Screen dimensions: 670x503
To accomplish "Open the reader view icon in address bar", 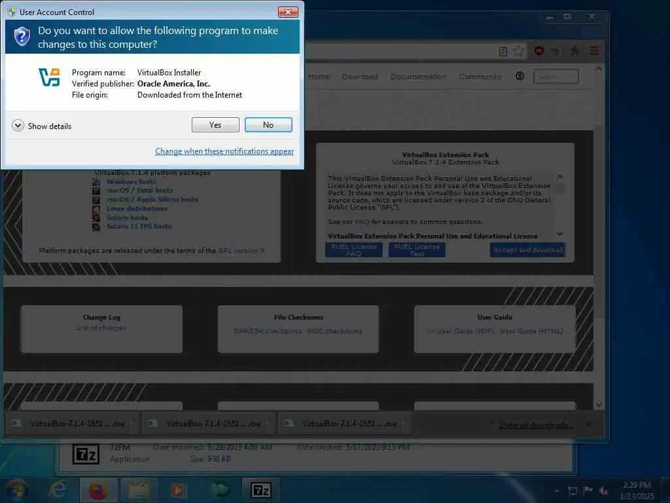I will (503, 52).
